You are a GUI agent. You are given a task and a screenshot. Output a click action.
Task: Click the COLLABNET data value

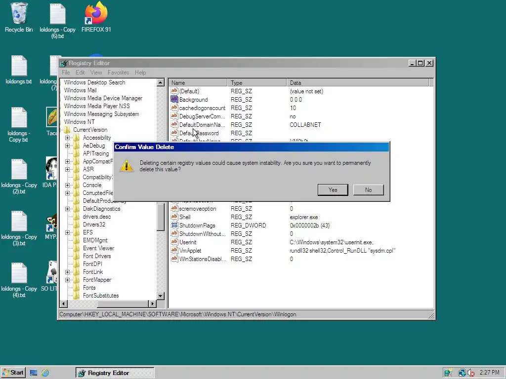[305, 125]
